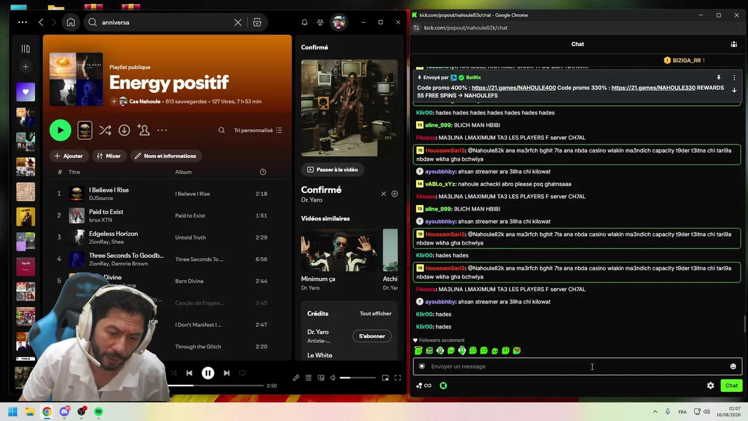Open Spotify notifications bell
Image resolution: width=748 pixels, height=421 pixels.
click(304, 22)
